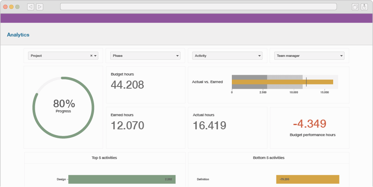Click the 80% Progress ring chart
This screenshot has width=373, height=187.
[63, 108]
